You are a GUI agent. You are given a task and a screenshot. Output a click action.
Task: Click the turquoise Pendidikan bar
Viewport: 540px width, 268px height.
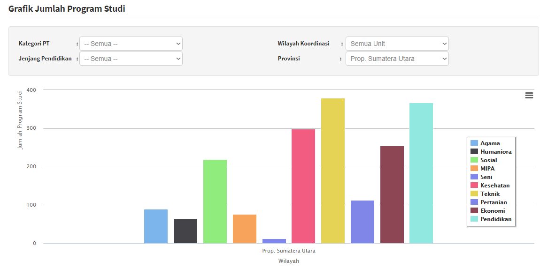click(421, 173)
